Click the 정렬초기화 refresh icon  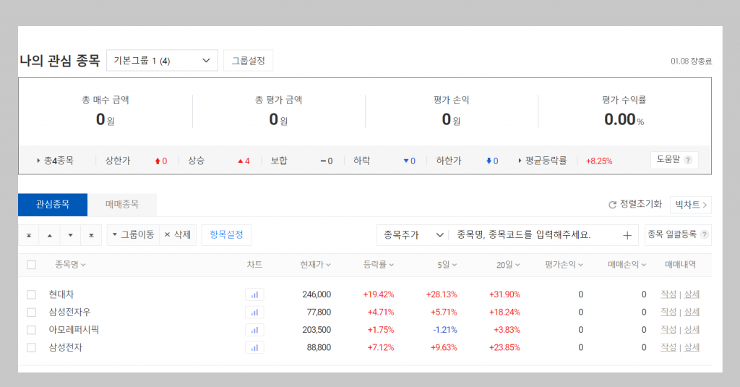pos(613,205)
